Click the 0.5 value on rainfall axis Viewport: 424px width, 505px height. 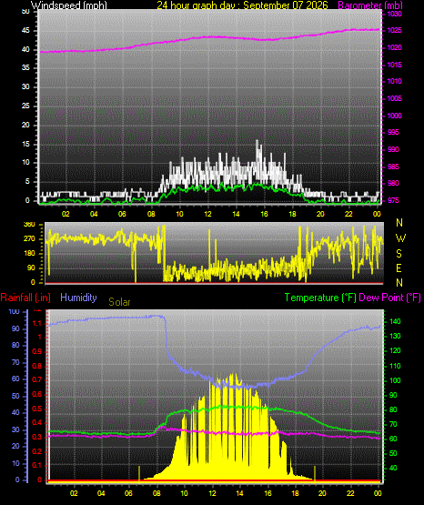37,409
